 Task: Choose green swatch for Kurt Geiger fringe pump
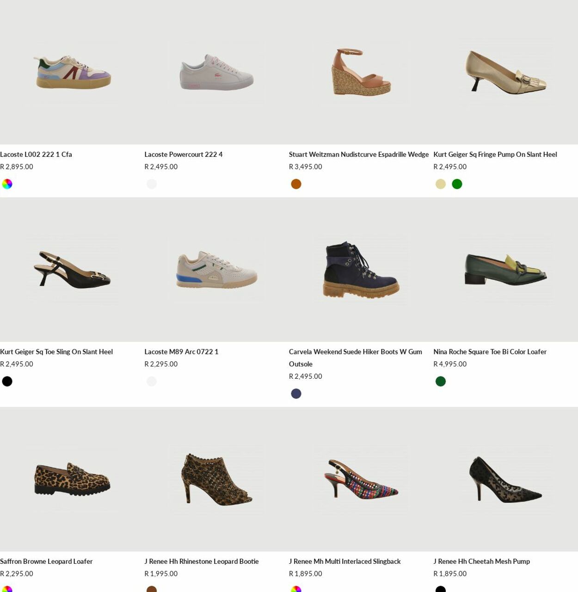[457, 184]
